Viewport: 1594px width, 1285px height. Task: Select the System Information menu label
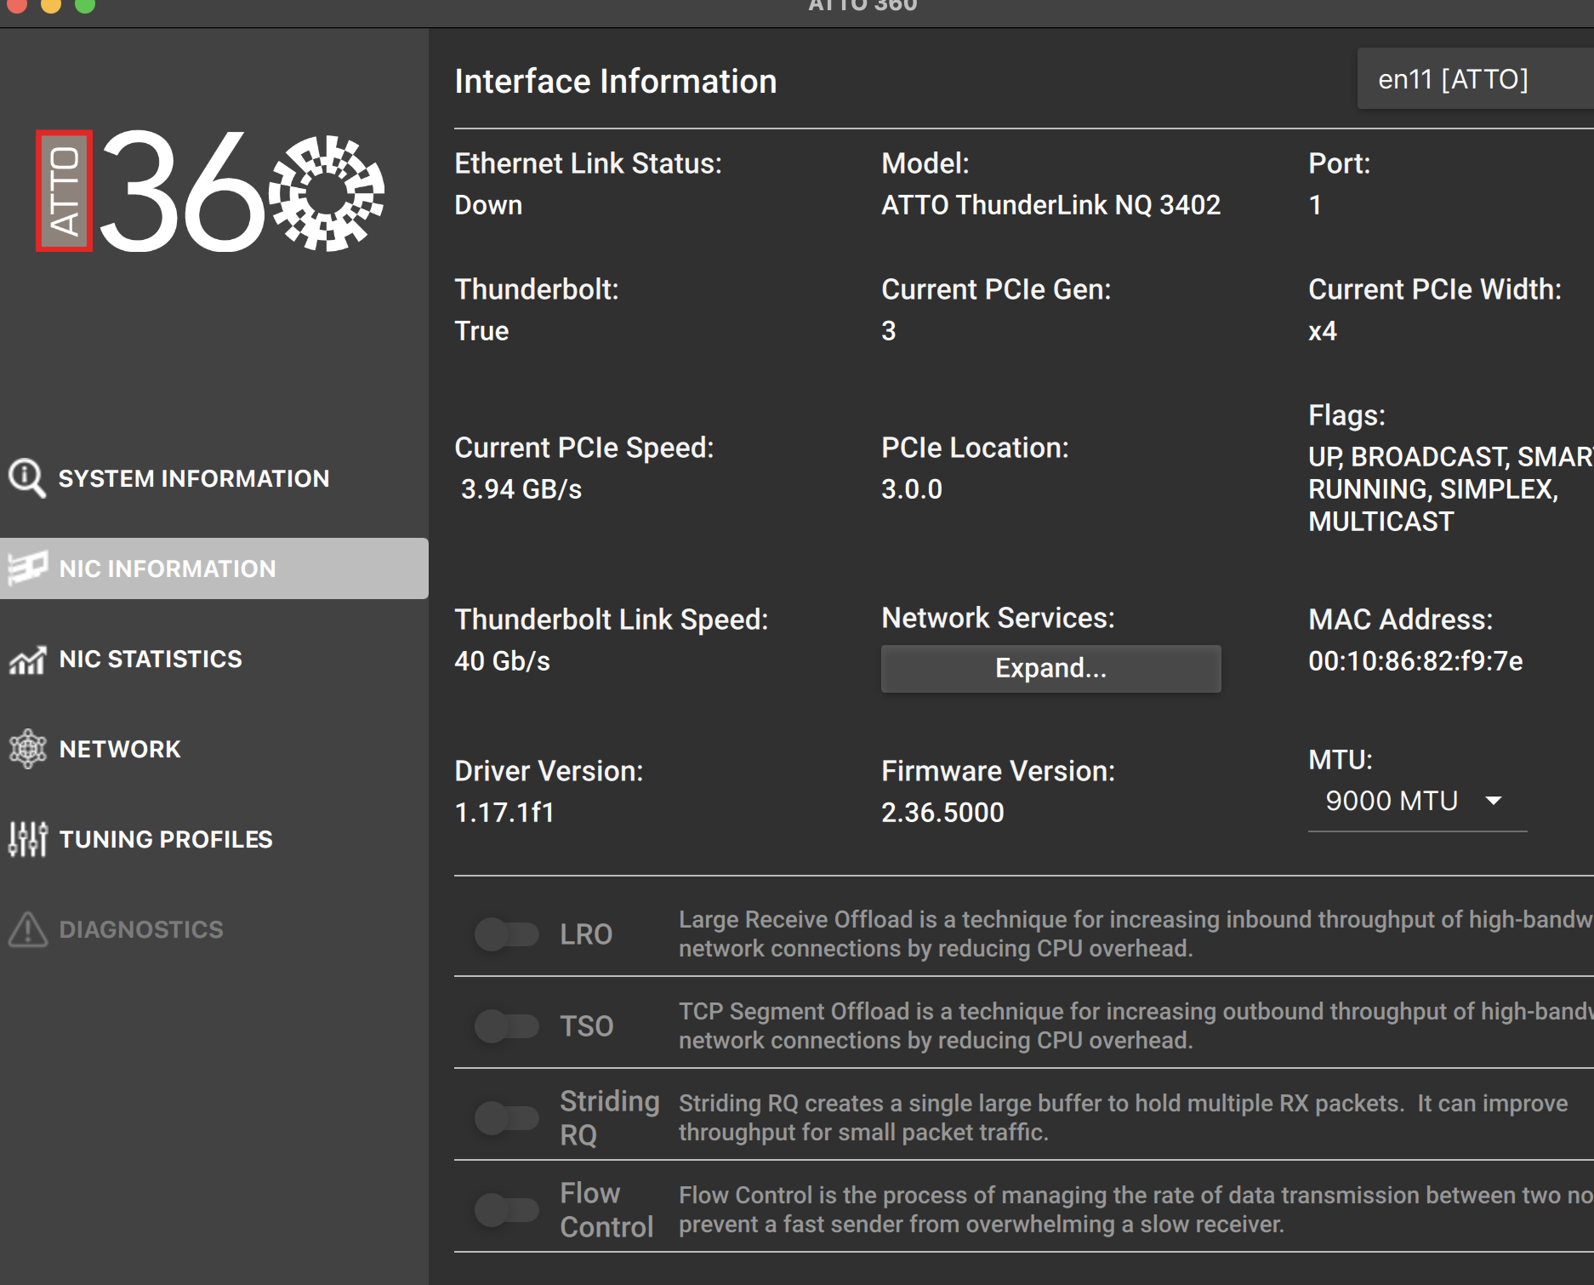(x=194, y=478)
